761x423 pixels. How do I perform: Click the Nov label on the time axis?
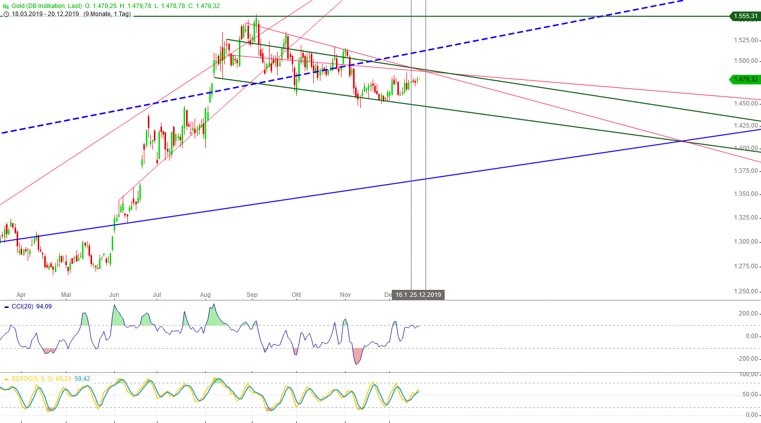(x=346, y=295)
